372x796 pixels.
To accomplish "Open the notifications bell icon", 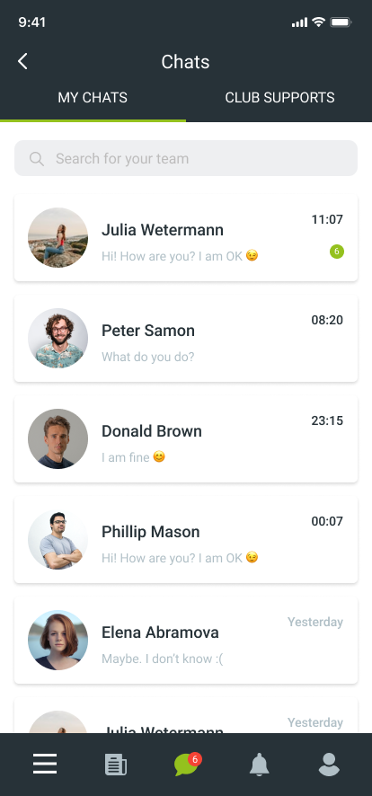I will [x=260, y=764].
